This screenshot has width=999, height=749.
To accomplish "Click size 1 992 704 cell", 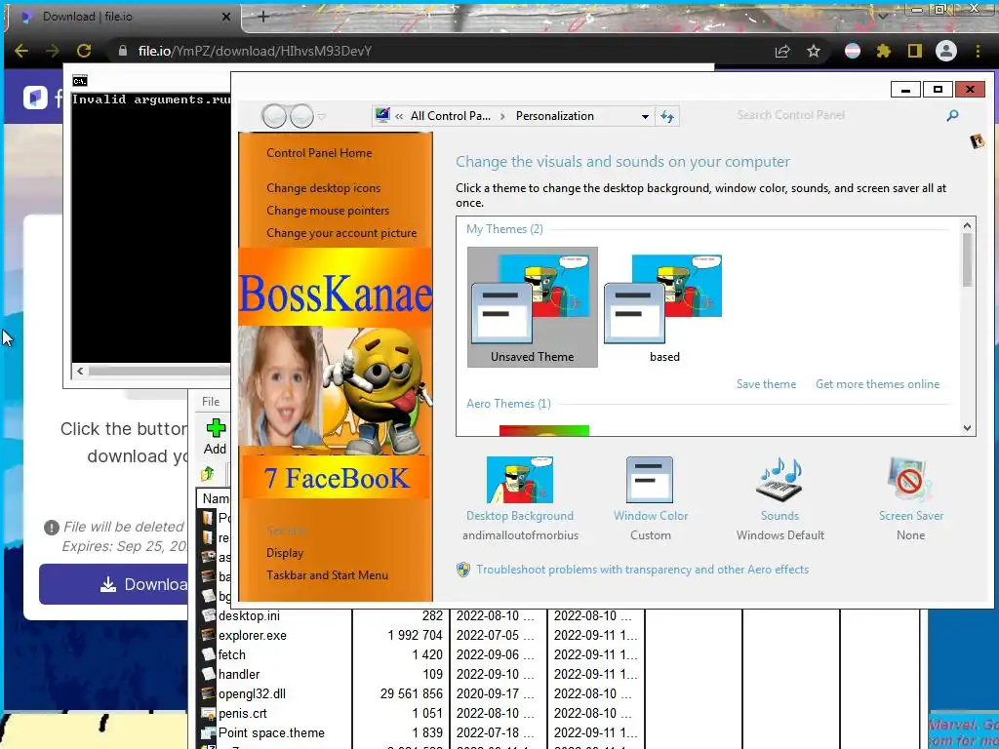I will pos(415,636).
